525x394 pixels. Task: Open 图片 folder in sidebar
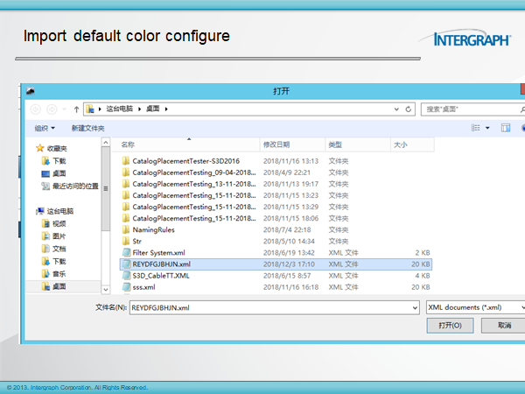54,236
